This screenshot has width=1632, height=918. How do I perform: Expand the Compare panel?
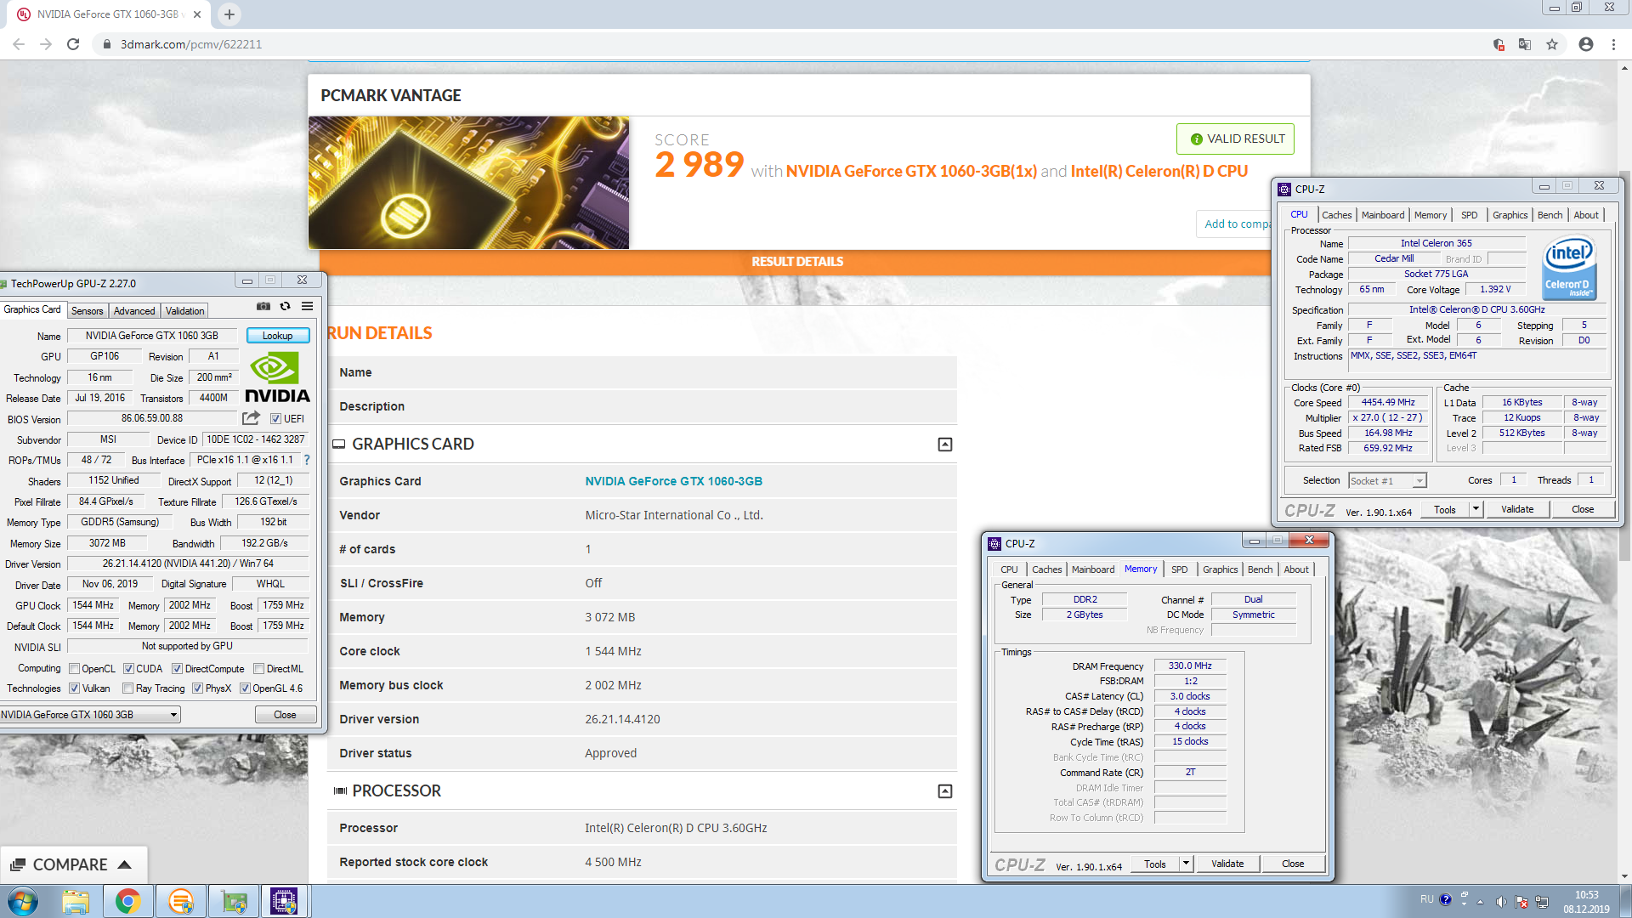pos(73,864)
